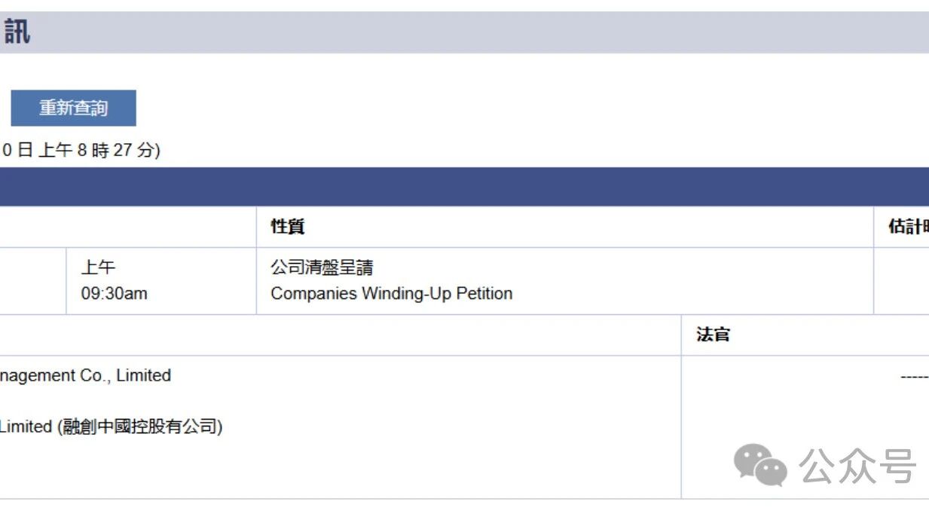The image size is (929, 523).
Task: Click the 訊 page heading
Action: pos(17,32)
